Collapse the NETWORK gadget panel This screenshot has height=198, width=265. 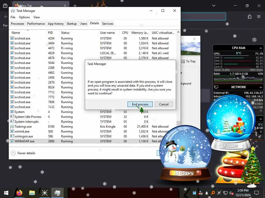point(261,87)
